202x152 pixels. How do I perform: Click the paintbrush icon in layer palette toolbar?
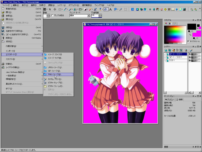[x=191, y=50]
